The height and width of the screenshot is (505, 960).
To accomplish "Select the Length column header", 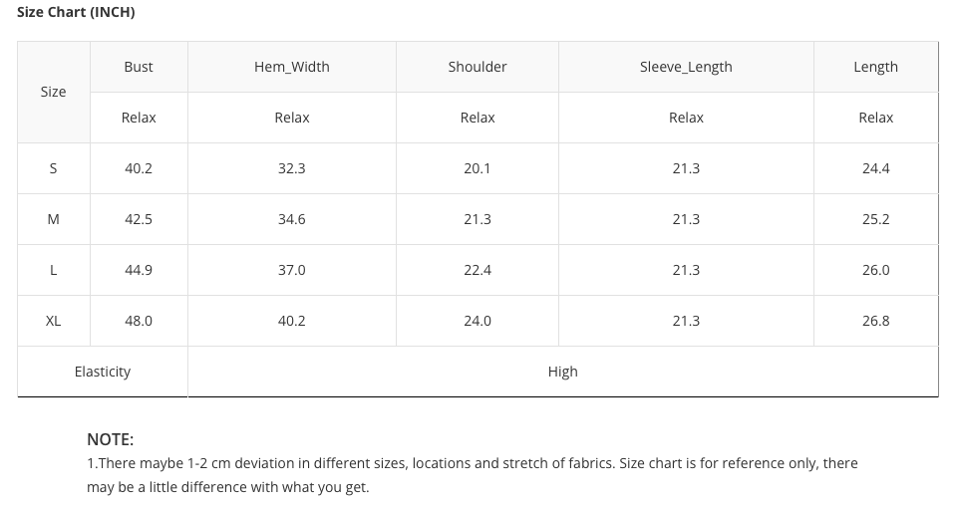I will click(x=875, y=67).
